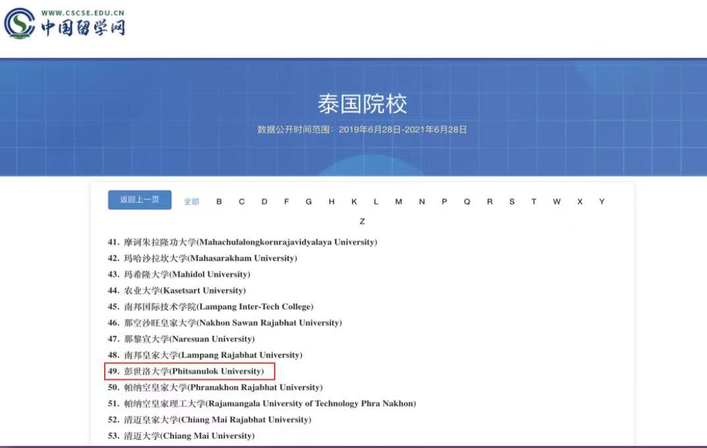The width and height of the screenshot is (707, 448).
Task: Click 农业大学 Kasetsart University entry
Action: [x=177, y=291]
